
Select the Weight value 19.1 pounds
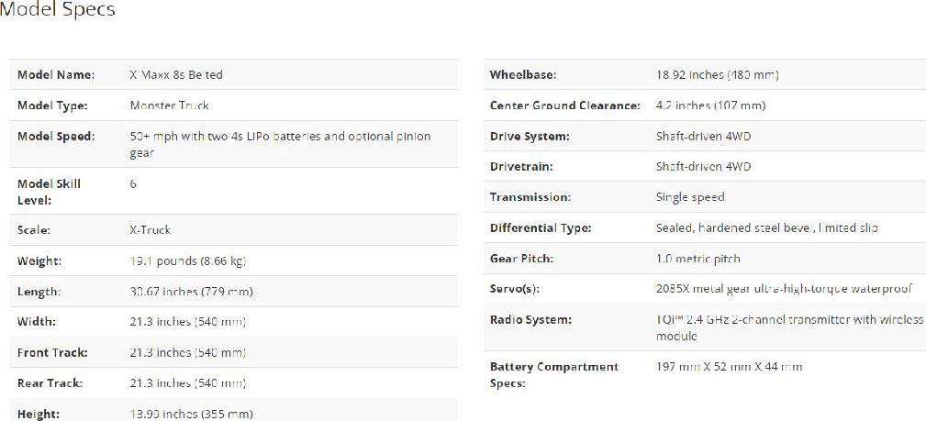(188, 261)
